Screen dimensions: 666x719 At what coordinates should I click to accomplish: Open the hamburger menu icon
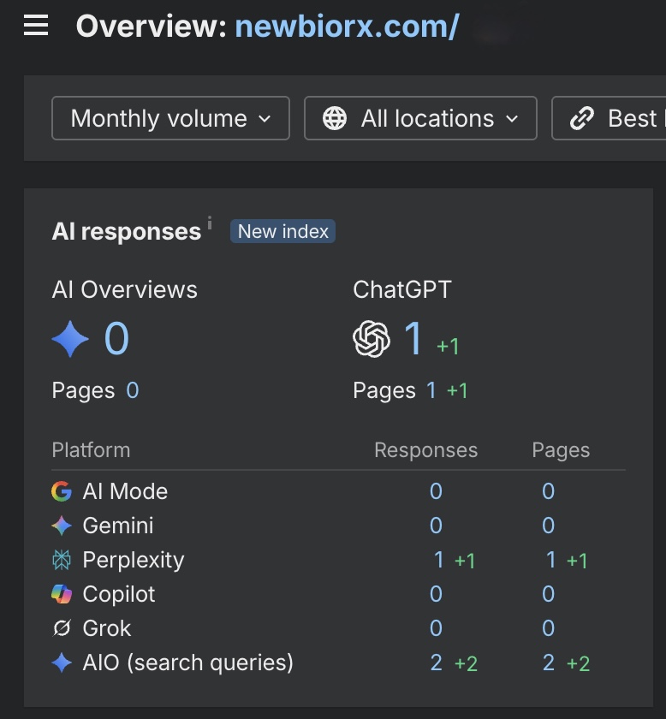tap(36, 25)
